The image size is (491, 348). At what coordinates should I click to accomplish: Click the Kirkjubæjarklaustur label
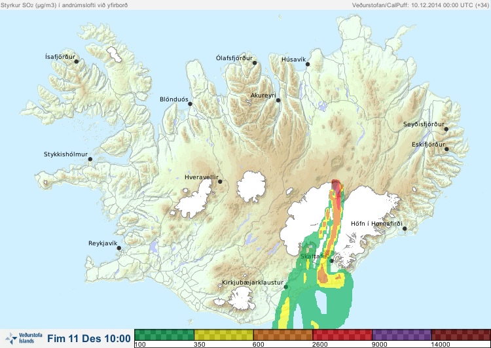pos(253,283)
